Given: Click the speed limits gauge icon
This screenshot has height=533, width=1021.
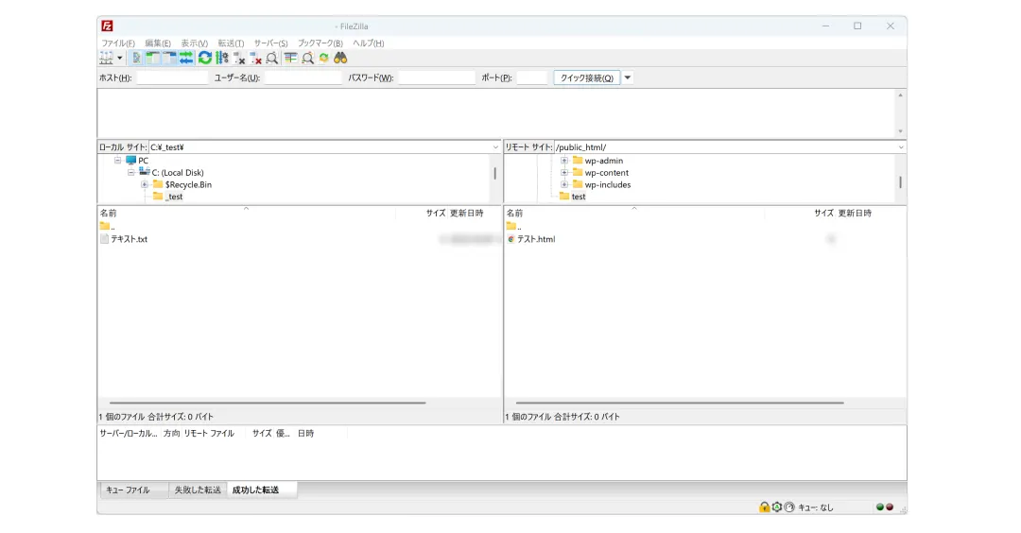Looking at the screenshot, I should pyautogui.click(x=789, y=507).
